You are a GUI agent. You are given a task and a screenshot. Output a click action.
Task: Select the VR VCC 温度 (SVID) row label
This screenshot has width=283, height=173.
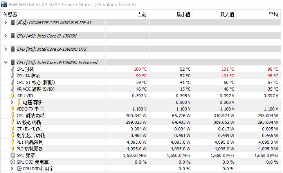36,89
